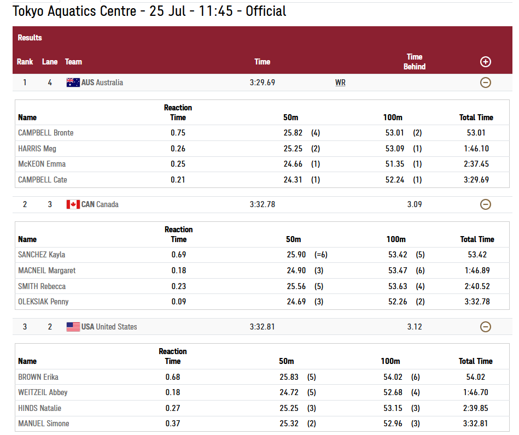Open swimmer OLEKSIAK Penny
This screenshot has height=435, width=519.
click(x=43, y=302)
